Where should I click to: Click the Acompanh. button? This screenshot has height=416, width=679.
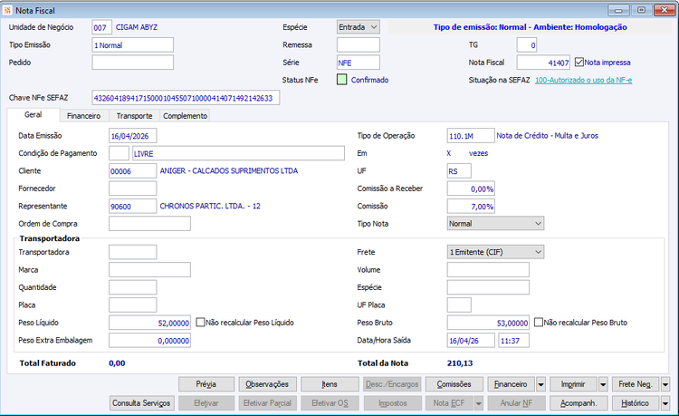point(579,403)
